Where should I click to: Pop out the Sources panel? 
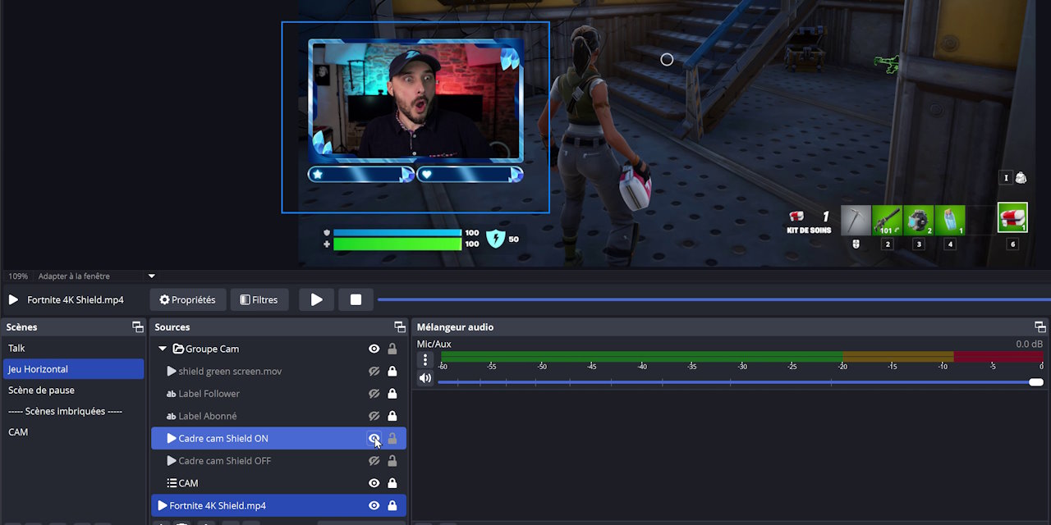click(399, 326)
